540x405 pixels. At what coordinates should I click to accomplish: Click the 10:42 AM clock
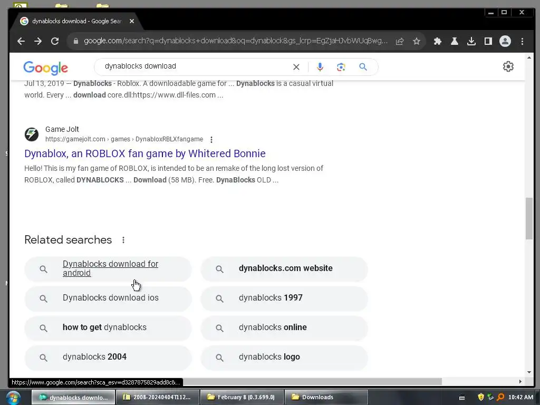(x=520, y=397)
